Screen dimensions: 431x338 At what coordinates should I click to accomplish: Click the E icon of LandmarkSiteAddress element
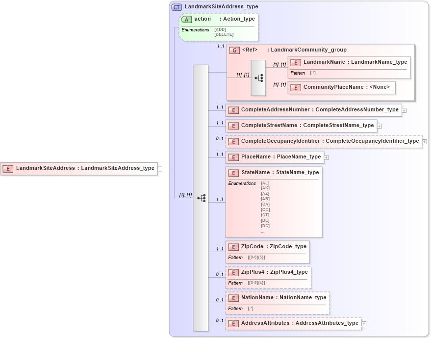point(7,169)
